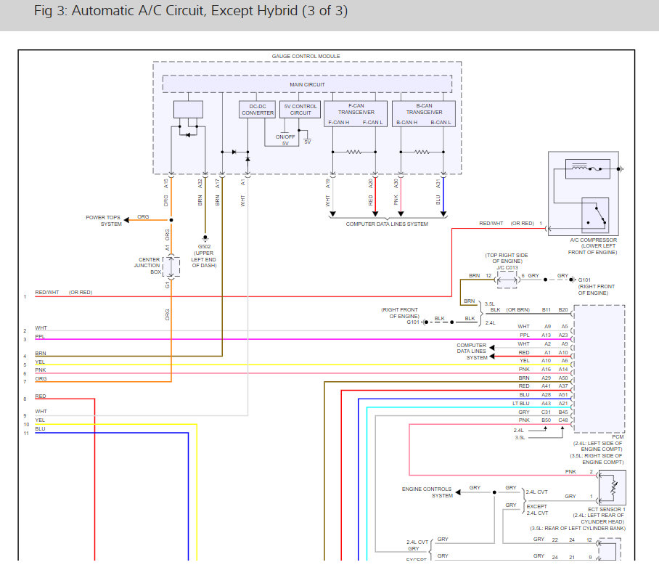Screen dimensions: 659x586
Task: Click COMPUTER DATA LINES SYSTEM below the transceivers
Action: tap(387, 224)
